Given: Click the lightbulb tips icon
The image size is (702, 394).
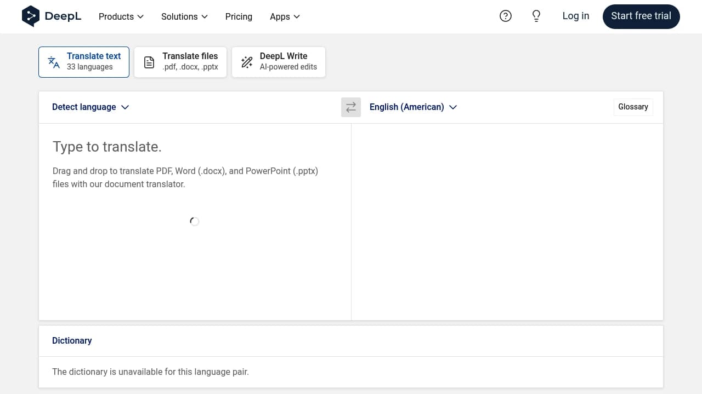Looking at the screenshot, I should pyautogui.click(x=536, y=16).
